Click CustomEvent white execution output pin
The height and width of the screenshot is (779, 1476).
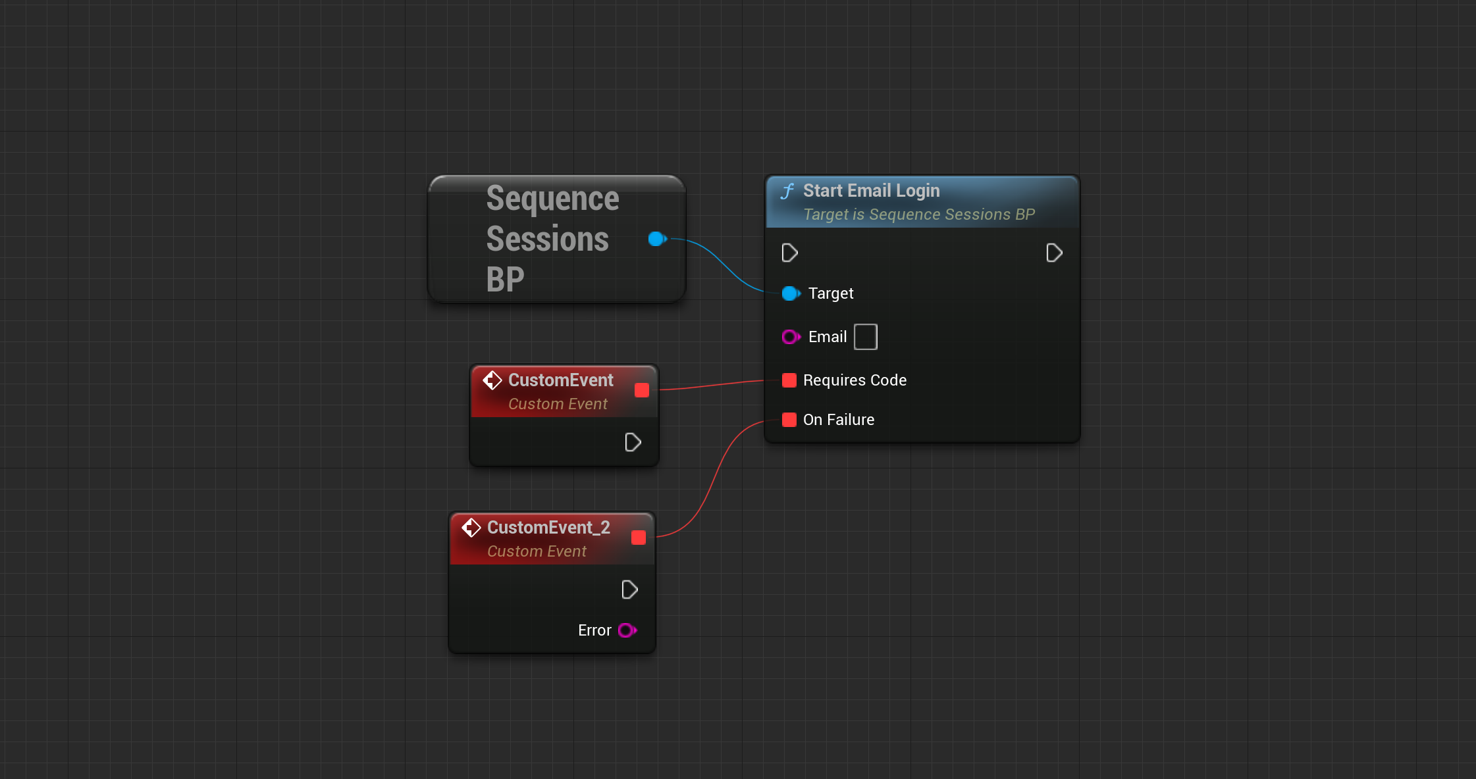[633, 442]
